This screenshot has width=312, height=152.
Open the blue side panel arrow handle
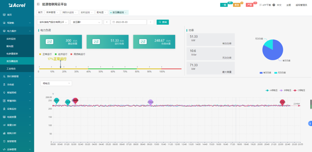click(310, 123)
